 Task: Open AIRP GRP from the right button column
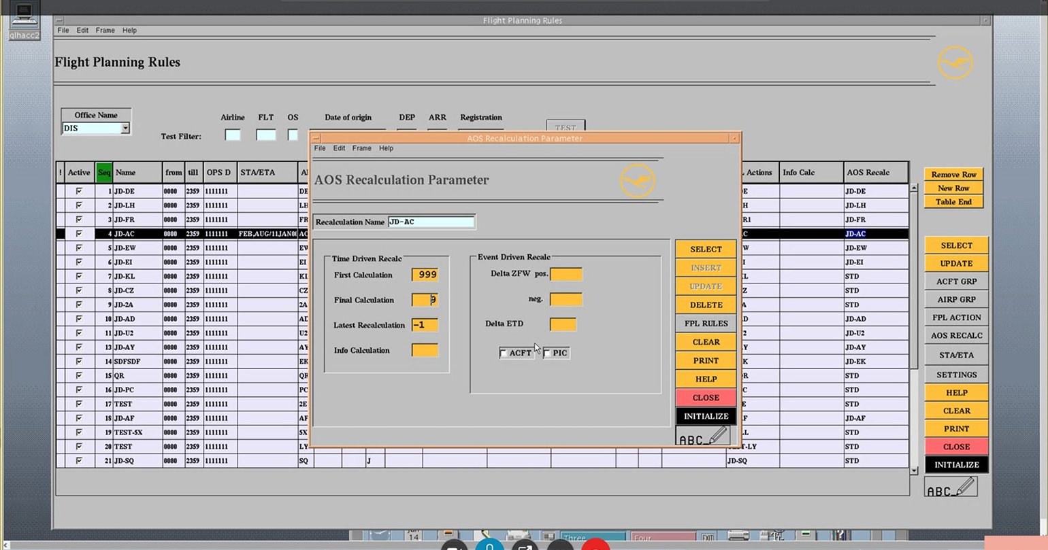tap(956, 300)
